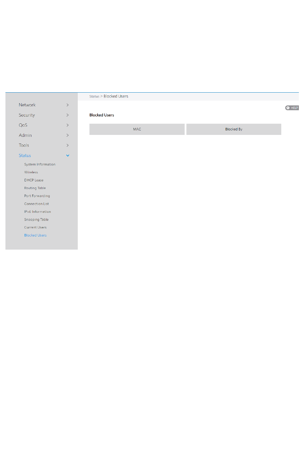Click the Blocked By column header
Viewport: 304px width, 455px height.
234,129
